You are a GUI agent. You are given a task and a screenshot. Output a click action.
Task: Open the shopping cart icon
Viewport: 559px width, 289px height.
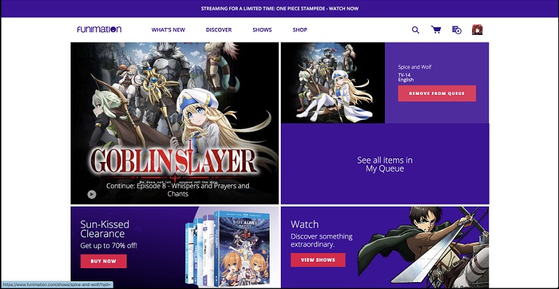435,29
